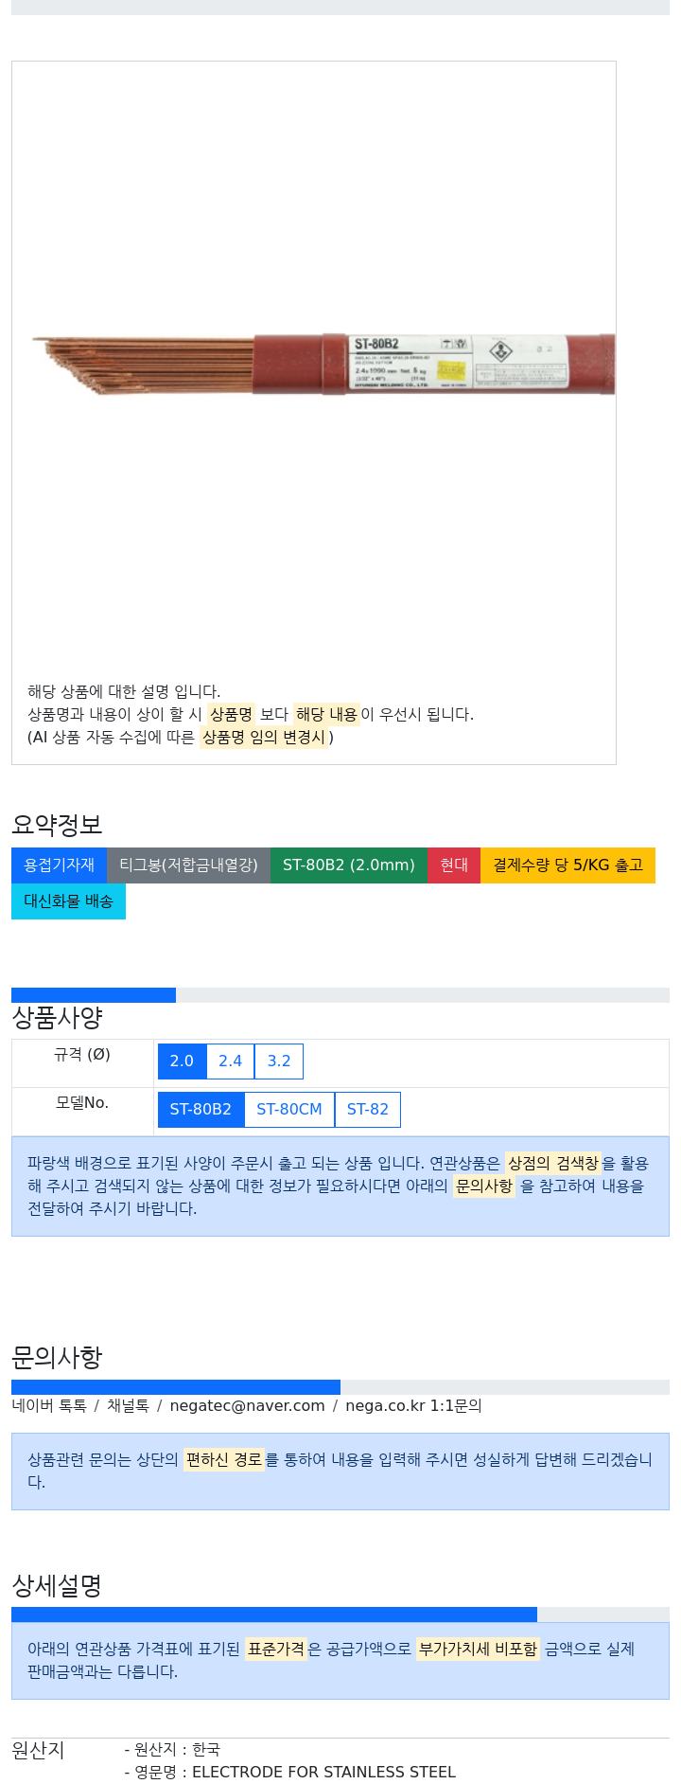Click the ST-80B2 welding rod product image
681x1784 pixels.
(323, 364)
